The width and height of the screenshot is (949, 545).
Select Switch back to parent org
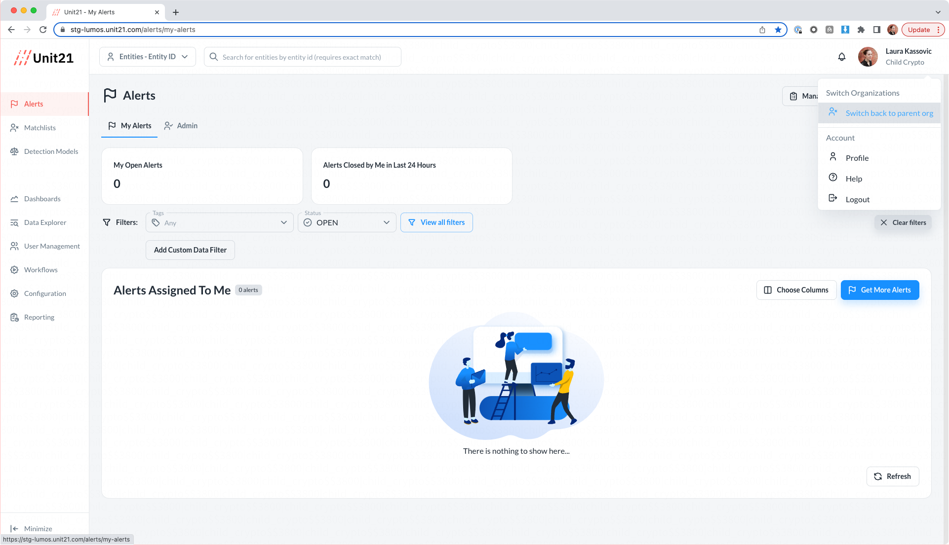(x=889, y=113)
